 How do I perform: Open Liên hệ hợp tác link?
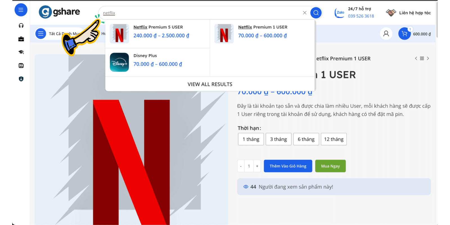click(415, 13)
